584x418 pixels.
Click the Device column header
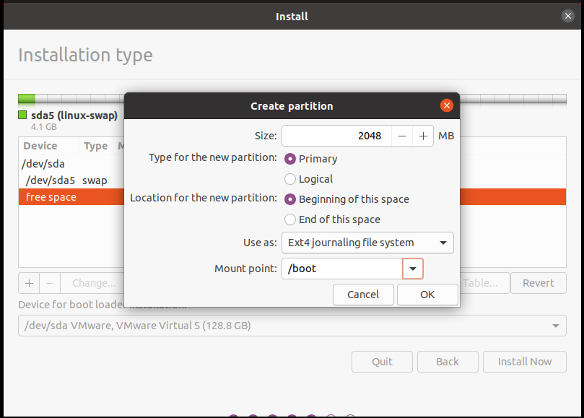point(40,146)
